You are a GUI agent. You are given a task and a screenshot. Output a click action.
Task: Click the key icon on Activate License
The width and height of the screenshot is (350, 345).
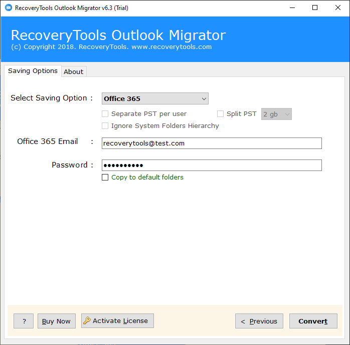[x=87, y=320]
